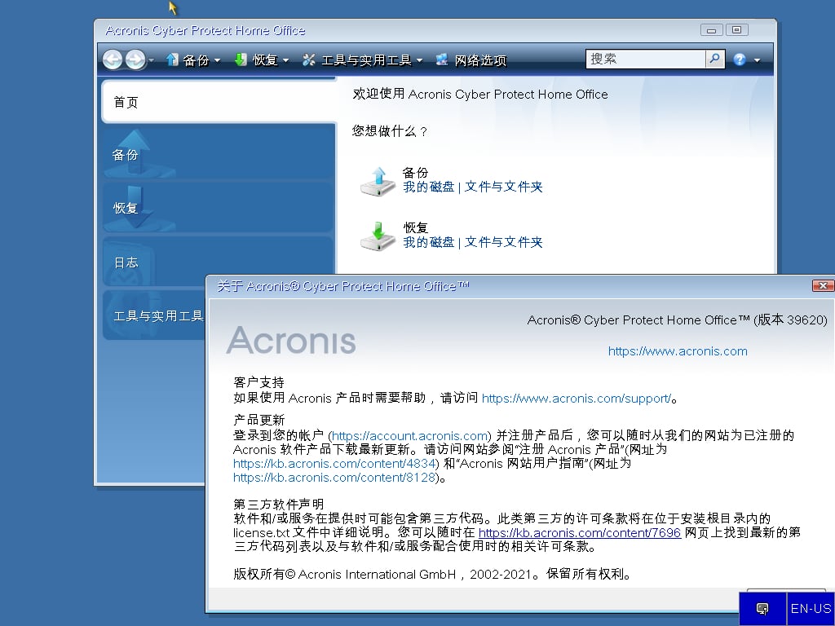Click the 网络选项 toolbar icon
The image size is (835, 626).
click(x=441, y=59)
